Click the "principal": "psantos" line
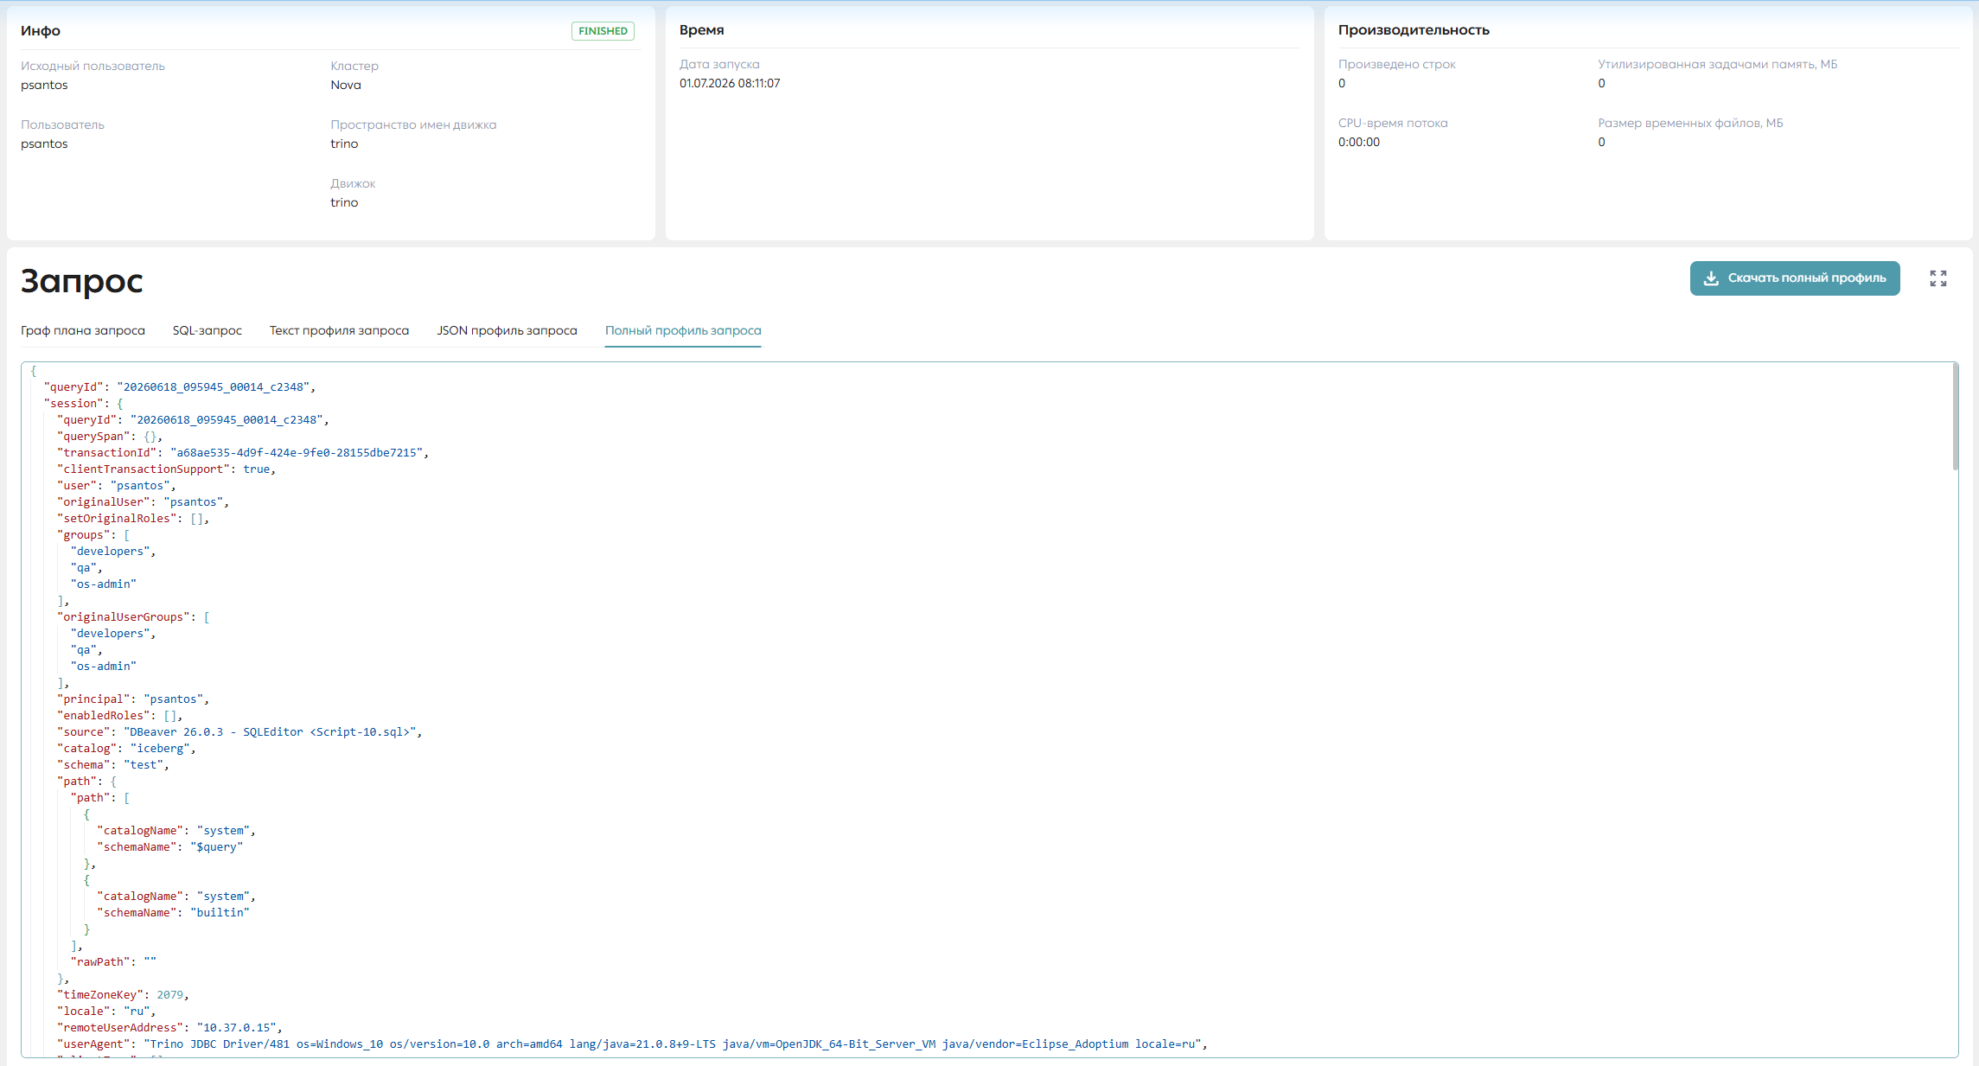 (x=133, y=699)
